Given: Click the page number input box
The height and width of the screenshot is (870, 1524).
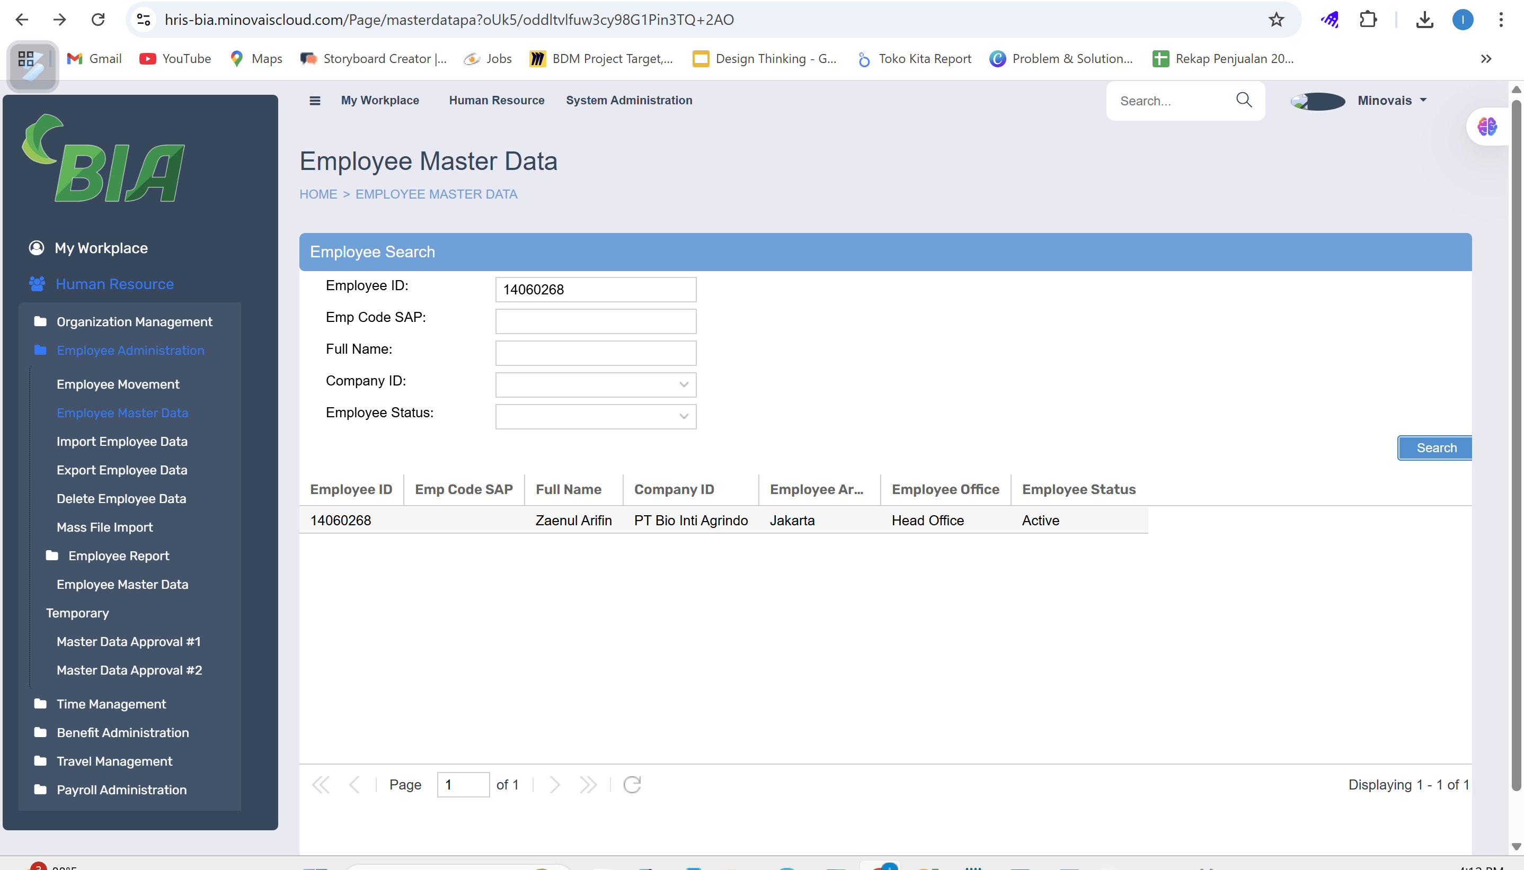Looking at the screenshot, I should [463, 785].
